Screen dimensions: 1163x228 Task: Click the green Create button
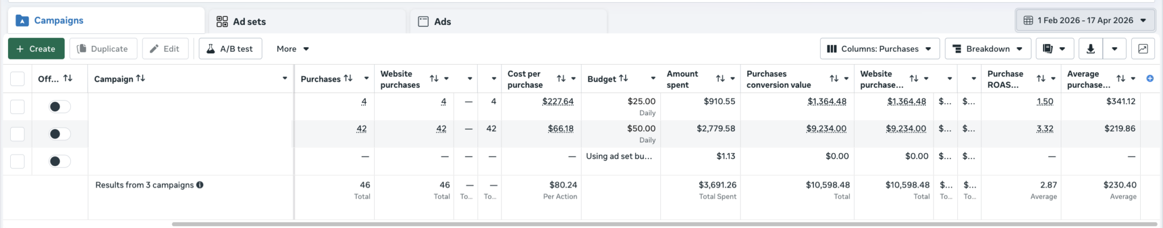36,49
